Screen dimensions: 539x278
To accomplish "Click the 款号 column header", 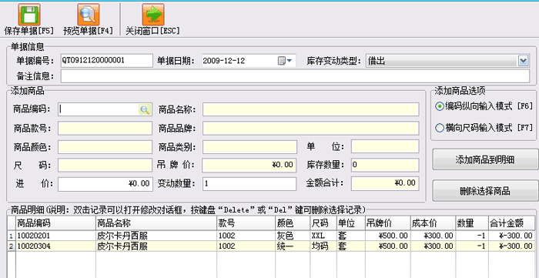I will [246, 223].
